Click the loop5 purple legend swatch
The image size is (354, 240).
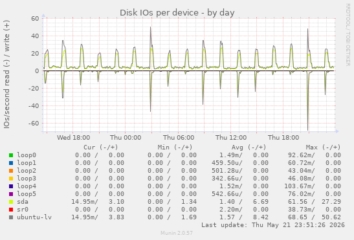click(11, 194)
